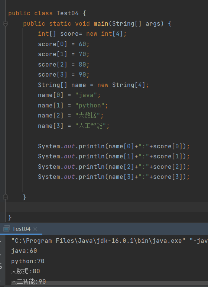Click the java.exe command line in console

coord(110,241)
